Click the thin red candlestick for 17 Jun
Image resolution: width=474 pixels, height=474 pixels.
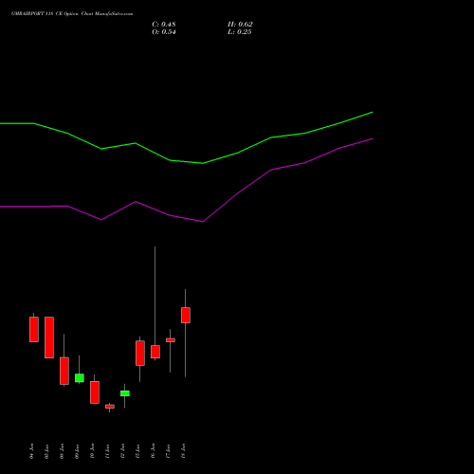pos(171,340)
